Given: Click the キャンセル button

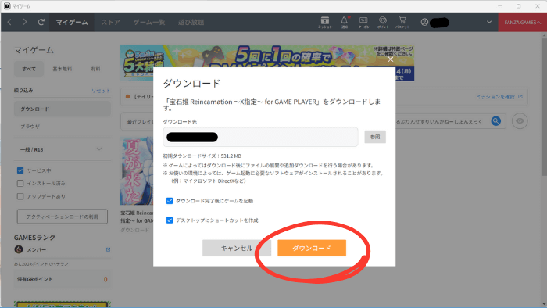Looking at the screenshot, I should click(x=237, y=248).
